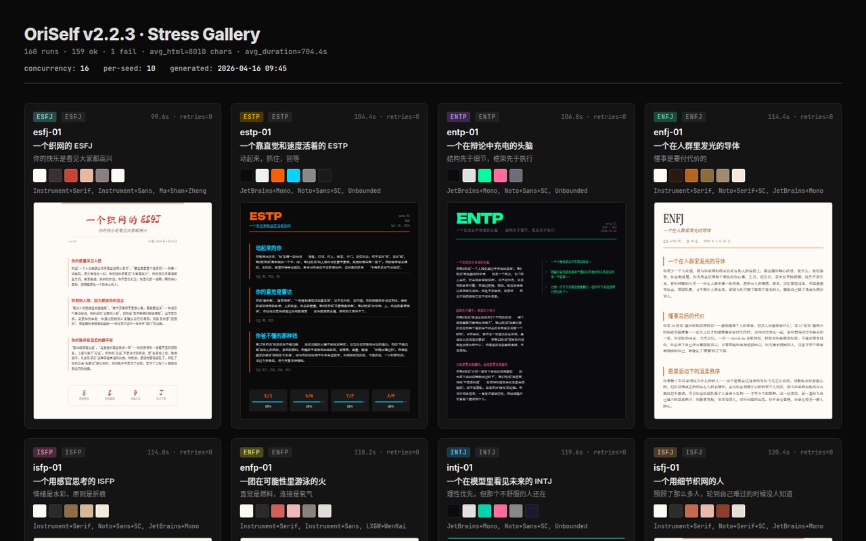Pick the rust swatch in isfj-01 palette

click(x=723, y=511)
